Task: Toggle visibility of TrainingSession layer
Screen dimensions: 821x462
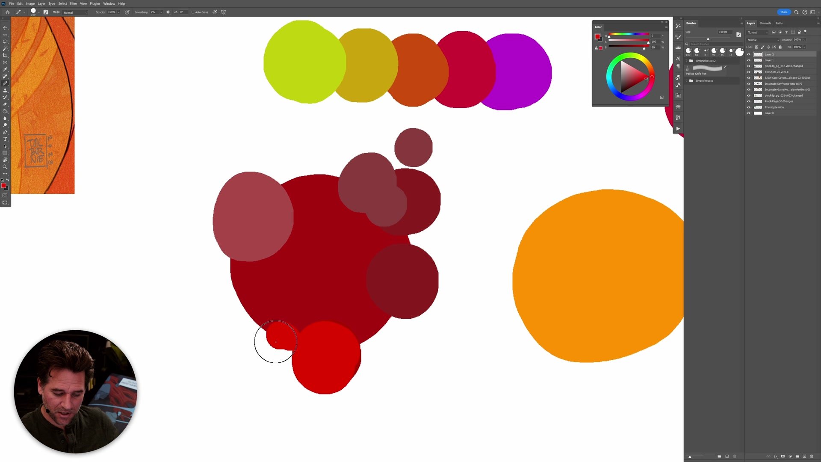Action: click(748, 107)
